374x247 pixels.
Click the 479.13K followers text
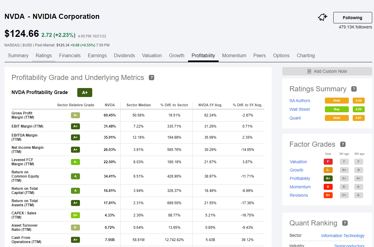coord(355,27)
